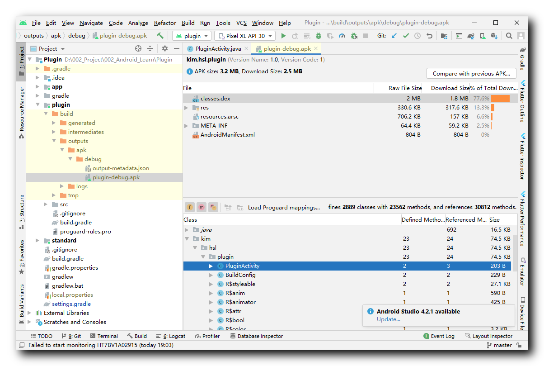Image resolution: width=544 pixels, height=366 pixels.
Task: Hide the Project tool window
Action: click(176, 48)
